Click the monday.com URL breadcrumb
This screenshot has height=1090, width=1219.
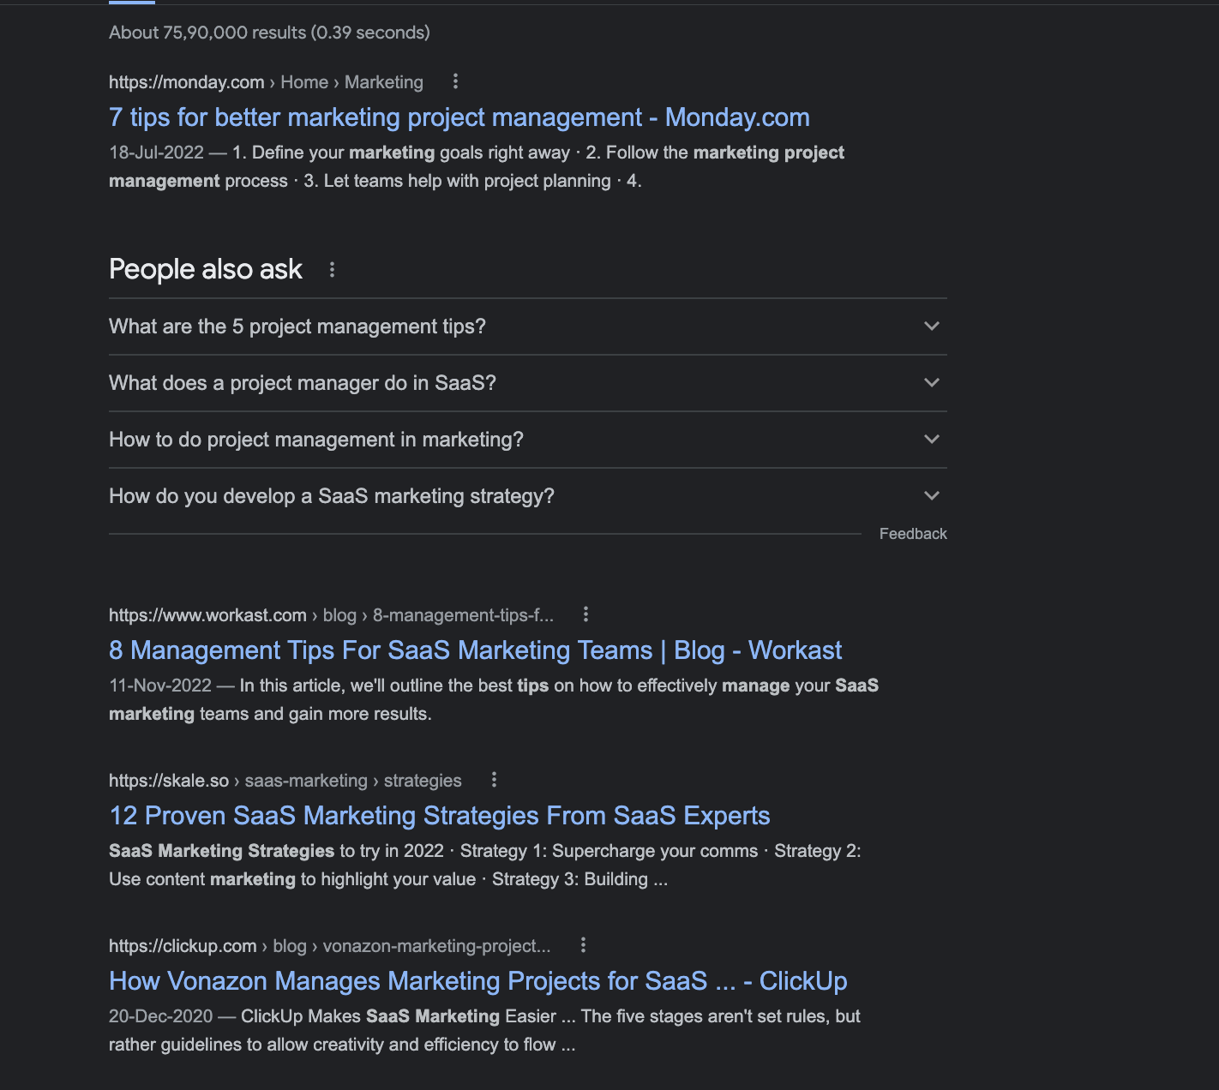point(266,82)
